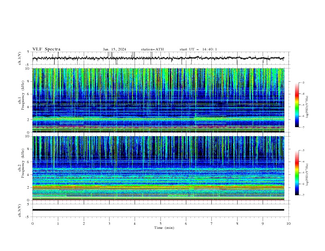Click the 8 minute tick on time axis
Image resolution: width=325 pixels, height=251 pixels.
click(237, 224)
